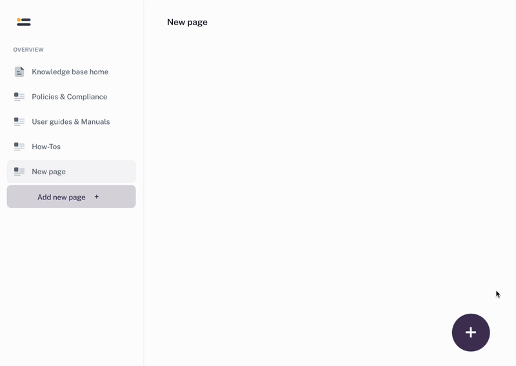Viewport: 516px width, 366px height.
Task: Click the app logo in the sidebar
Action: pyautogui.click(x=24, y=22)
